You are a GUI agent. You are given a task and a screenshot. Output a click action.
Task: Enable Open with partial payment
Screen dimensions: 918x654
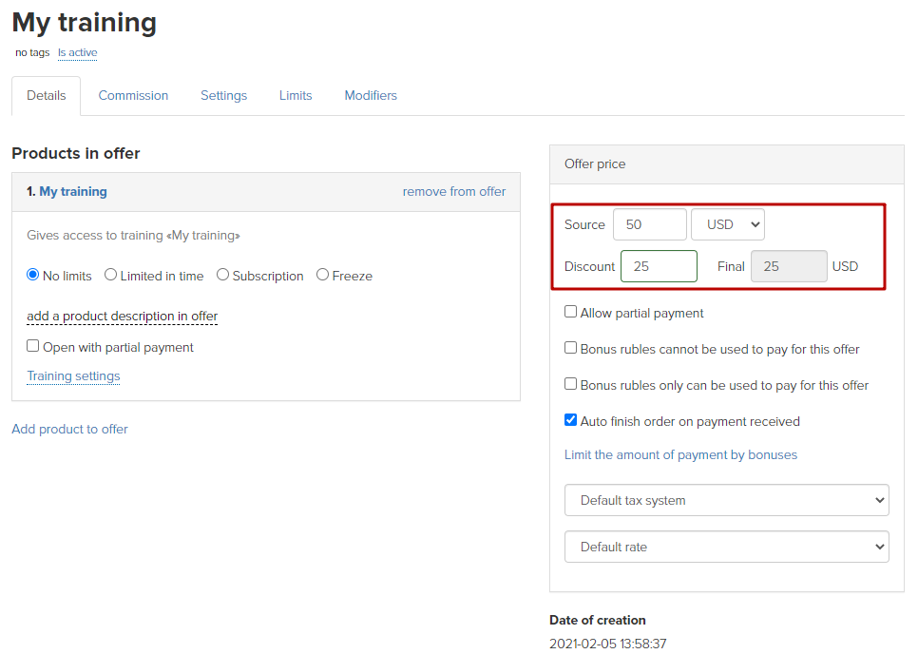[31, 346]
